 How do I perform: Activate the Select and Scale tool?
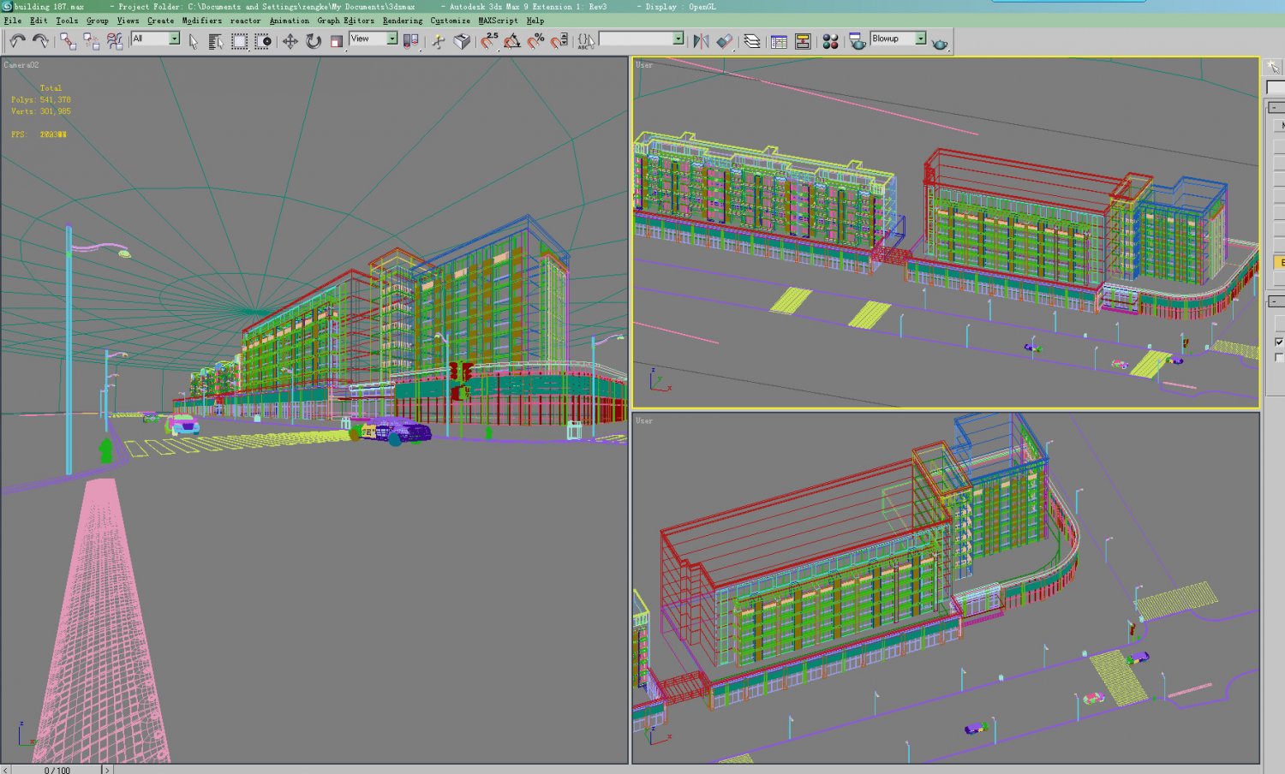tap(337, 41)
